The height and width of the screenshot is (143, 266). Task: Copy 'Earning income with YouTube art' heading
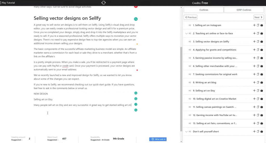coord(258,115)
